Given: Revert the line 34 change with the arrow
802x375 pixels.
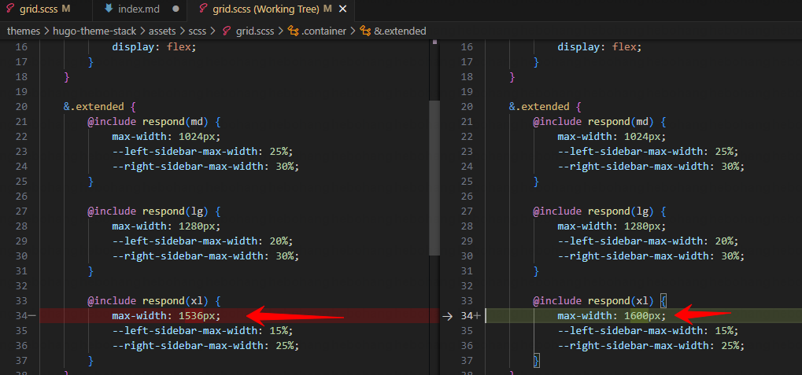Looking at the screenshot, I should pyautogui.click(x=448, y=316).
